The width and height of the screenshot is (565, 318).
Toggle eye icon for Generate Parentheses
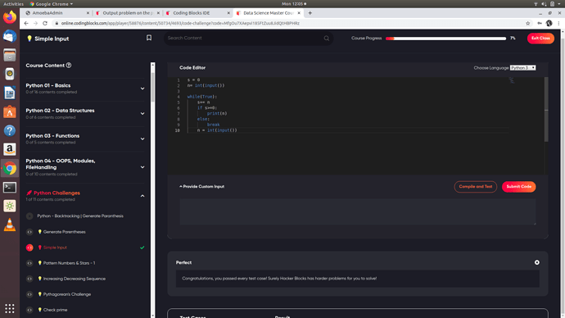[29, 232]
